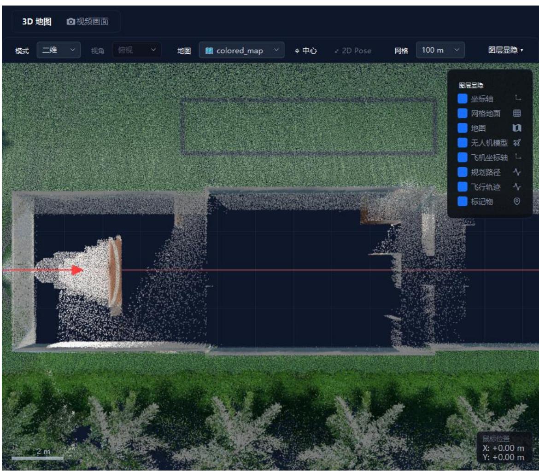This screenshot has height=471, width=539.
Task: Click the grid icon next to 网格地面
Action: pyautogui.click(x=517, y=113)
